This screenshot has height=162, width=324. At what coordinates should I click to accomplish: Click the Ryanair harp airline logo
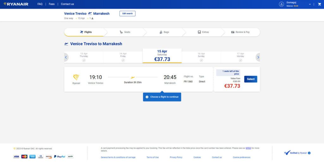pyautogui.click(x=76, y=78)
